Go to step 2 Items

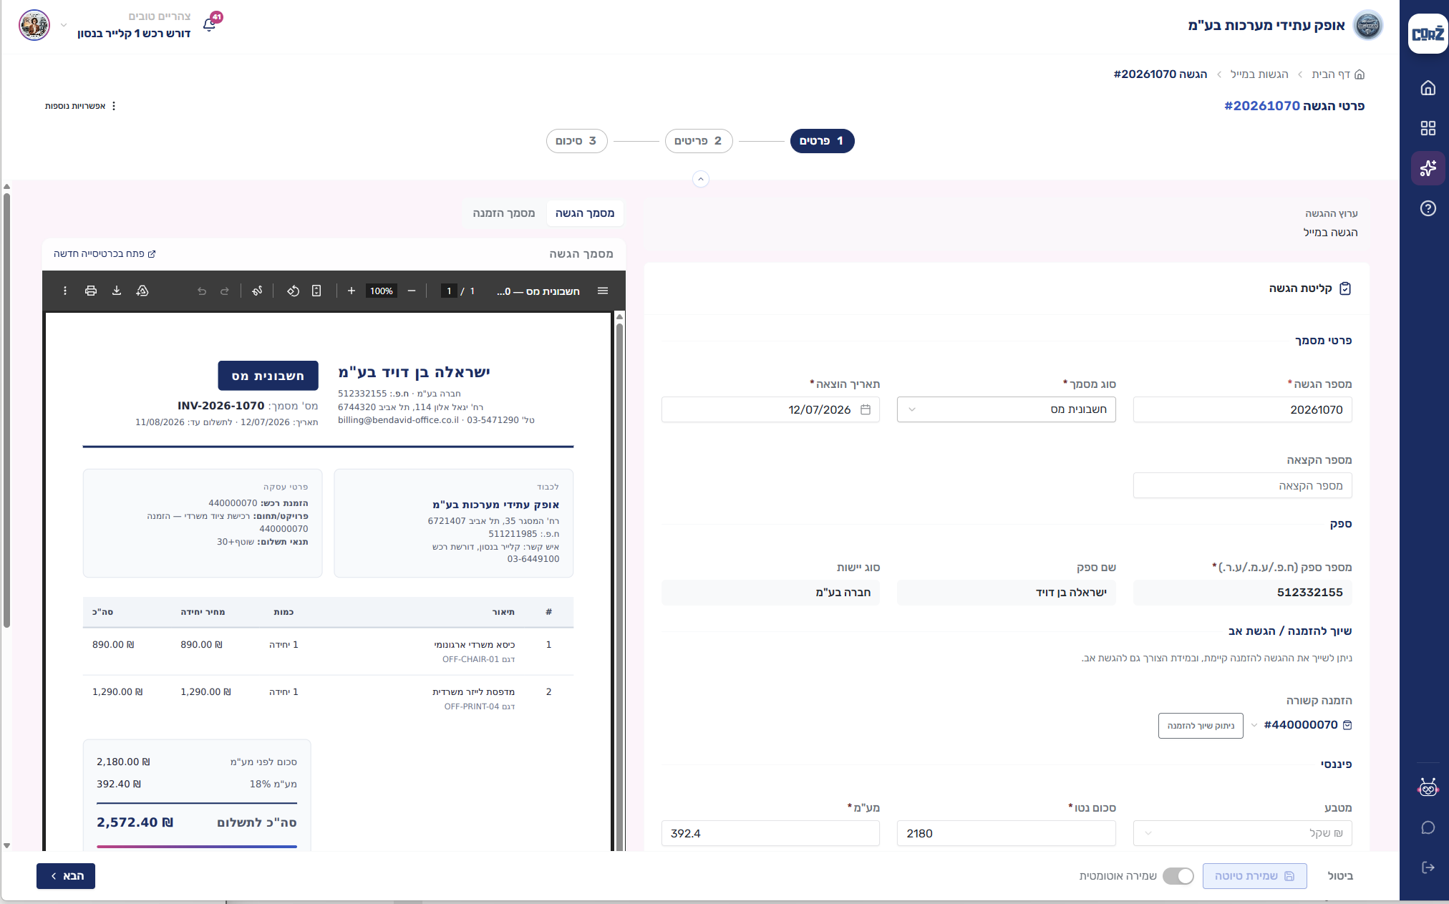pos(699,141)
